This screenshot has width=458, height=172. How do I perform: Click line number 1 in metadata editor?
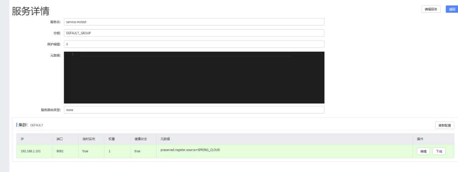[x=73, y=54]
